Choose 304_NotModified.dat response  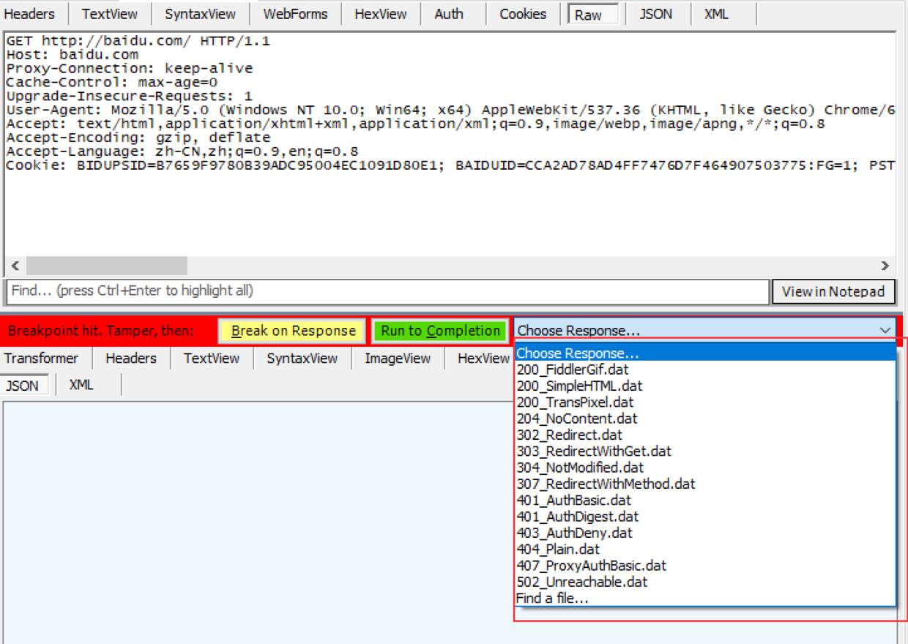tap(580, 467)
